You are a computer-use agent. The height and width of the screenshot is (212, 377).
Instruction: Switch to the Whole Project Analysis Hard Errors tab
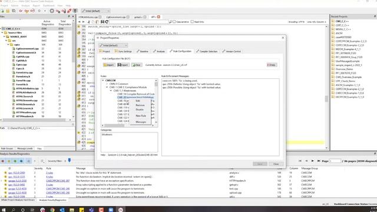tap(18, 200)
